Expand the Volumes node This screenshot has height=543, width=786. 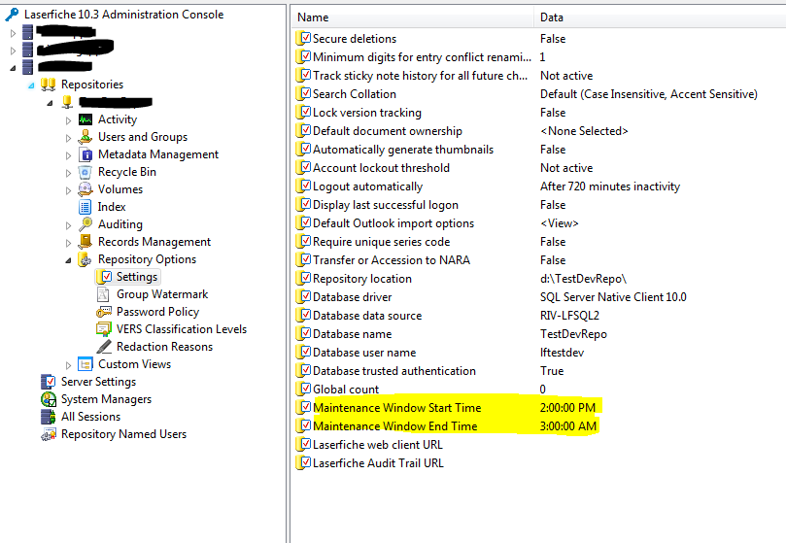(68, 190)
